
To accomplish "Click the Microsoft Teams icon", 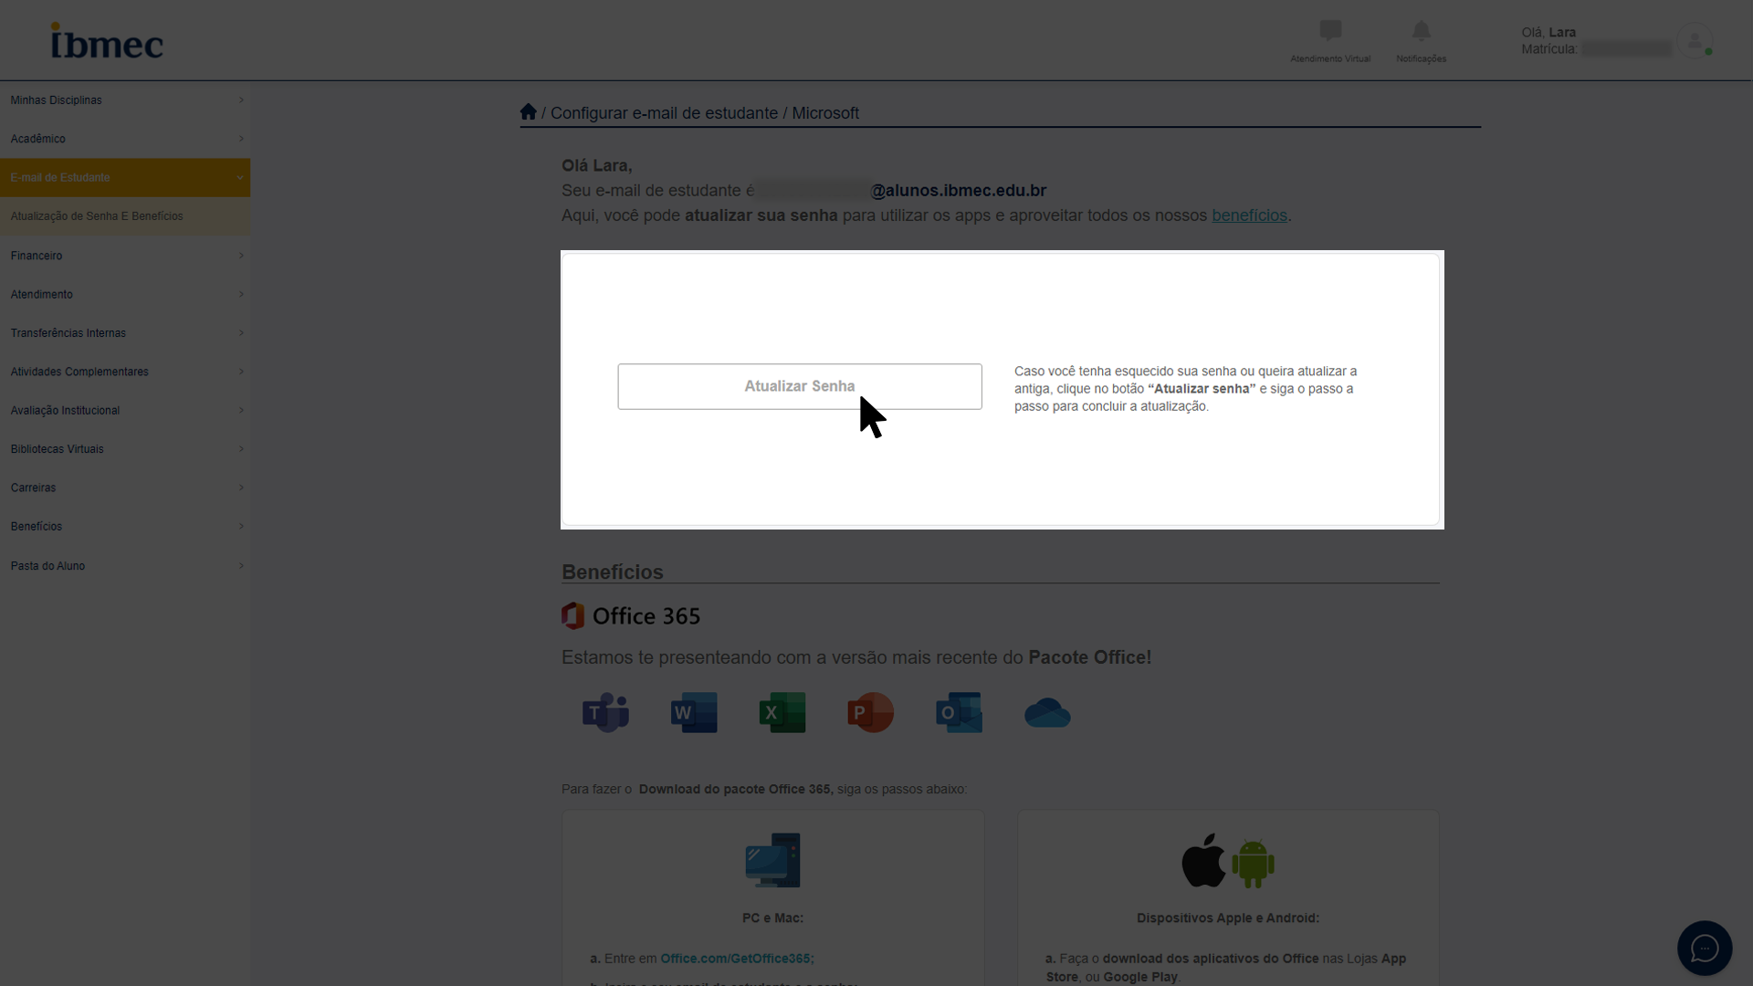I will pos(605,713).
